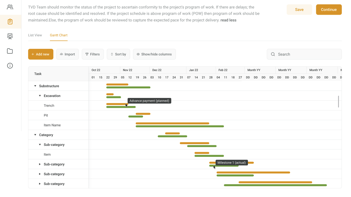The height and width of the screenshot is (197, 351).
Task: Select the clipboard tasks sidebar icon
Action: coord(10,22)
